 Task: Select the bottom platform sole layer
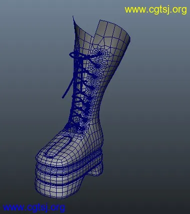pos(59,188)
